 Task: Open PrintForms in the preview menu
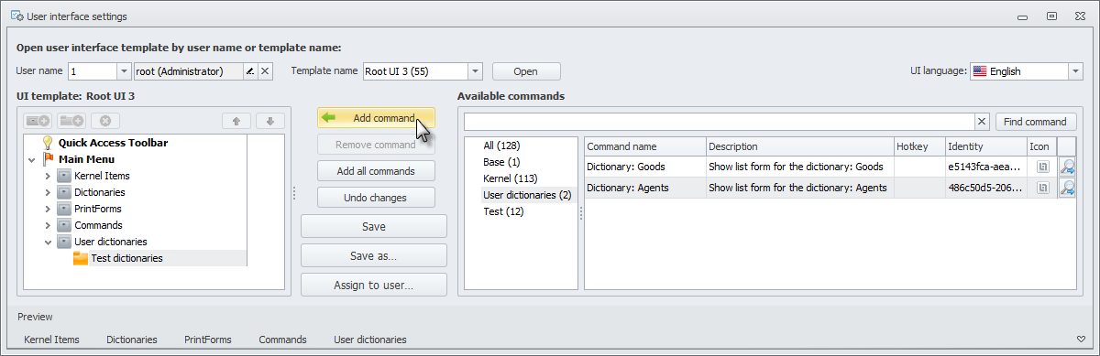[x=208, y=340]
